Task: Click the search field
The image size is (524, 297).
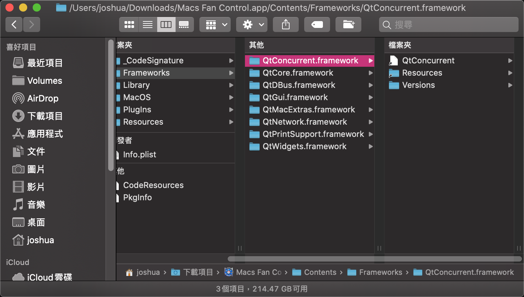Action: point(449,25)
